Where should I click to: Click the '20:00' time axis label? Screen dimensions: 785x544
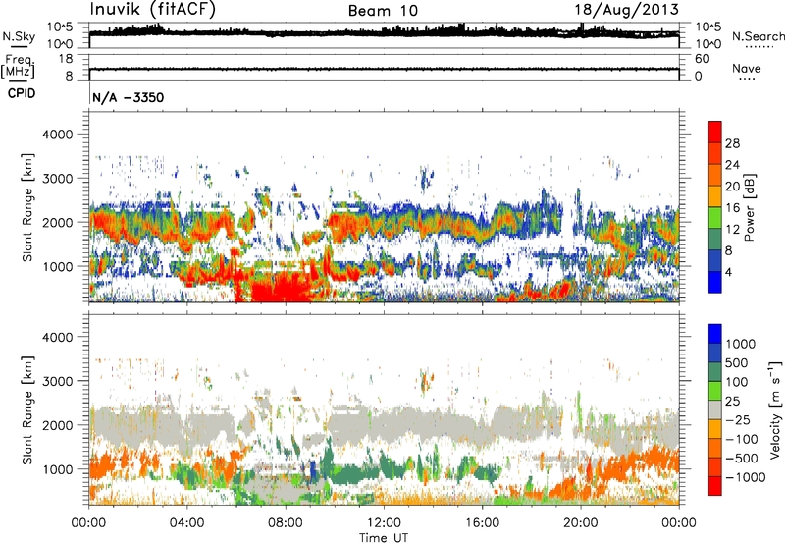580,523
